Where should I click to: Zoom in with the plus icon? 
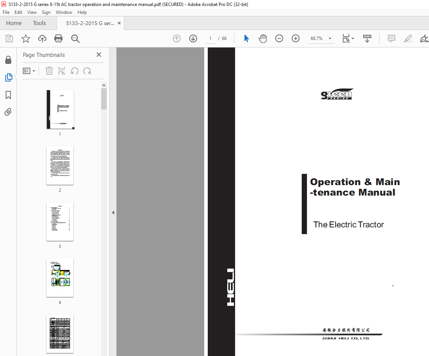point(295,39)
